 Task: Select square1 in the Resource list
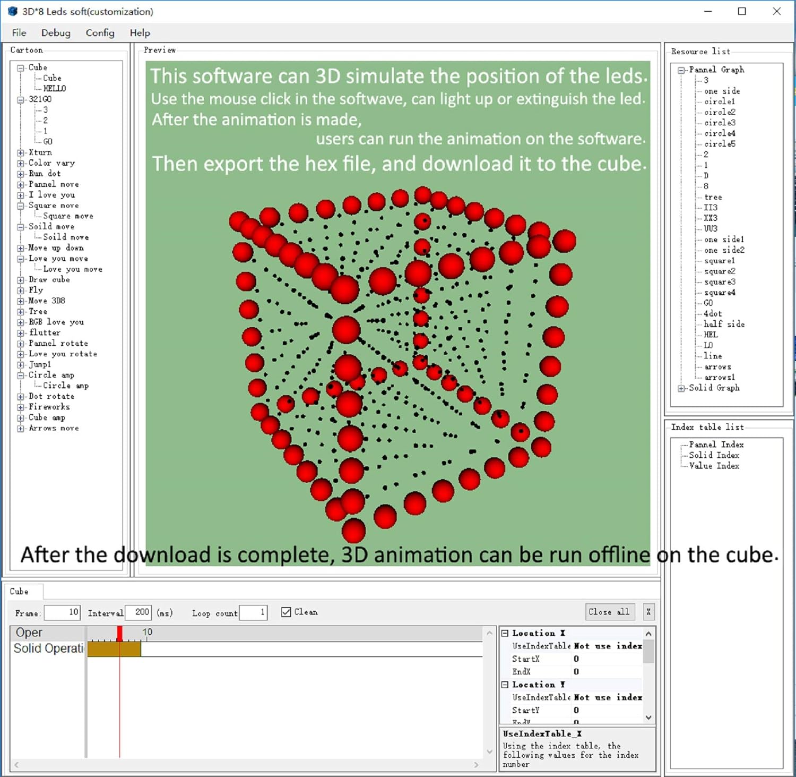click(x=720, y=260)
